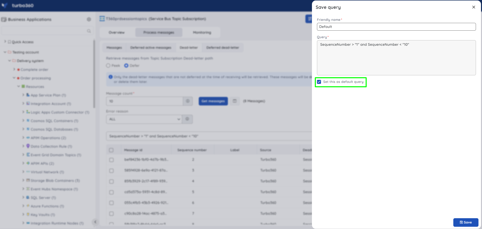Open the Messages sub-tab
Viewport: 482px width, 229px height.
click(x=114, y=47)
